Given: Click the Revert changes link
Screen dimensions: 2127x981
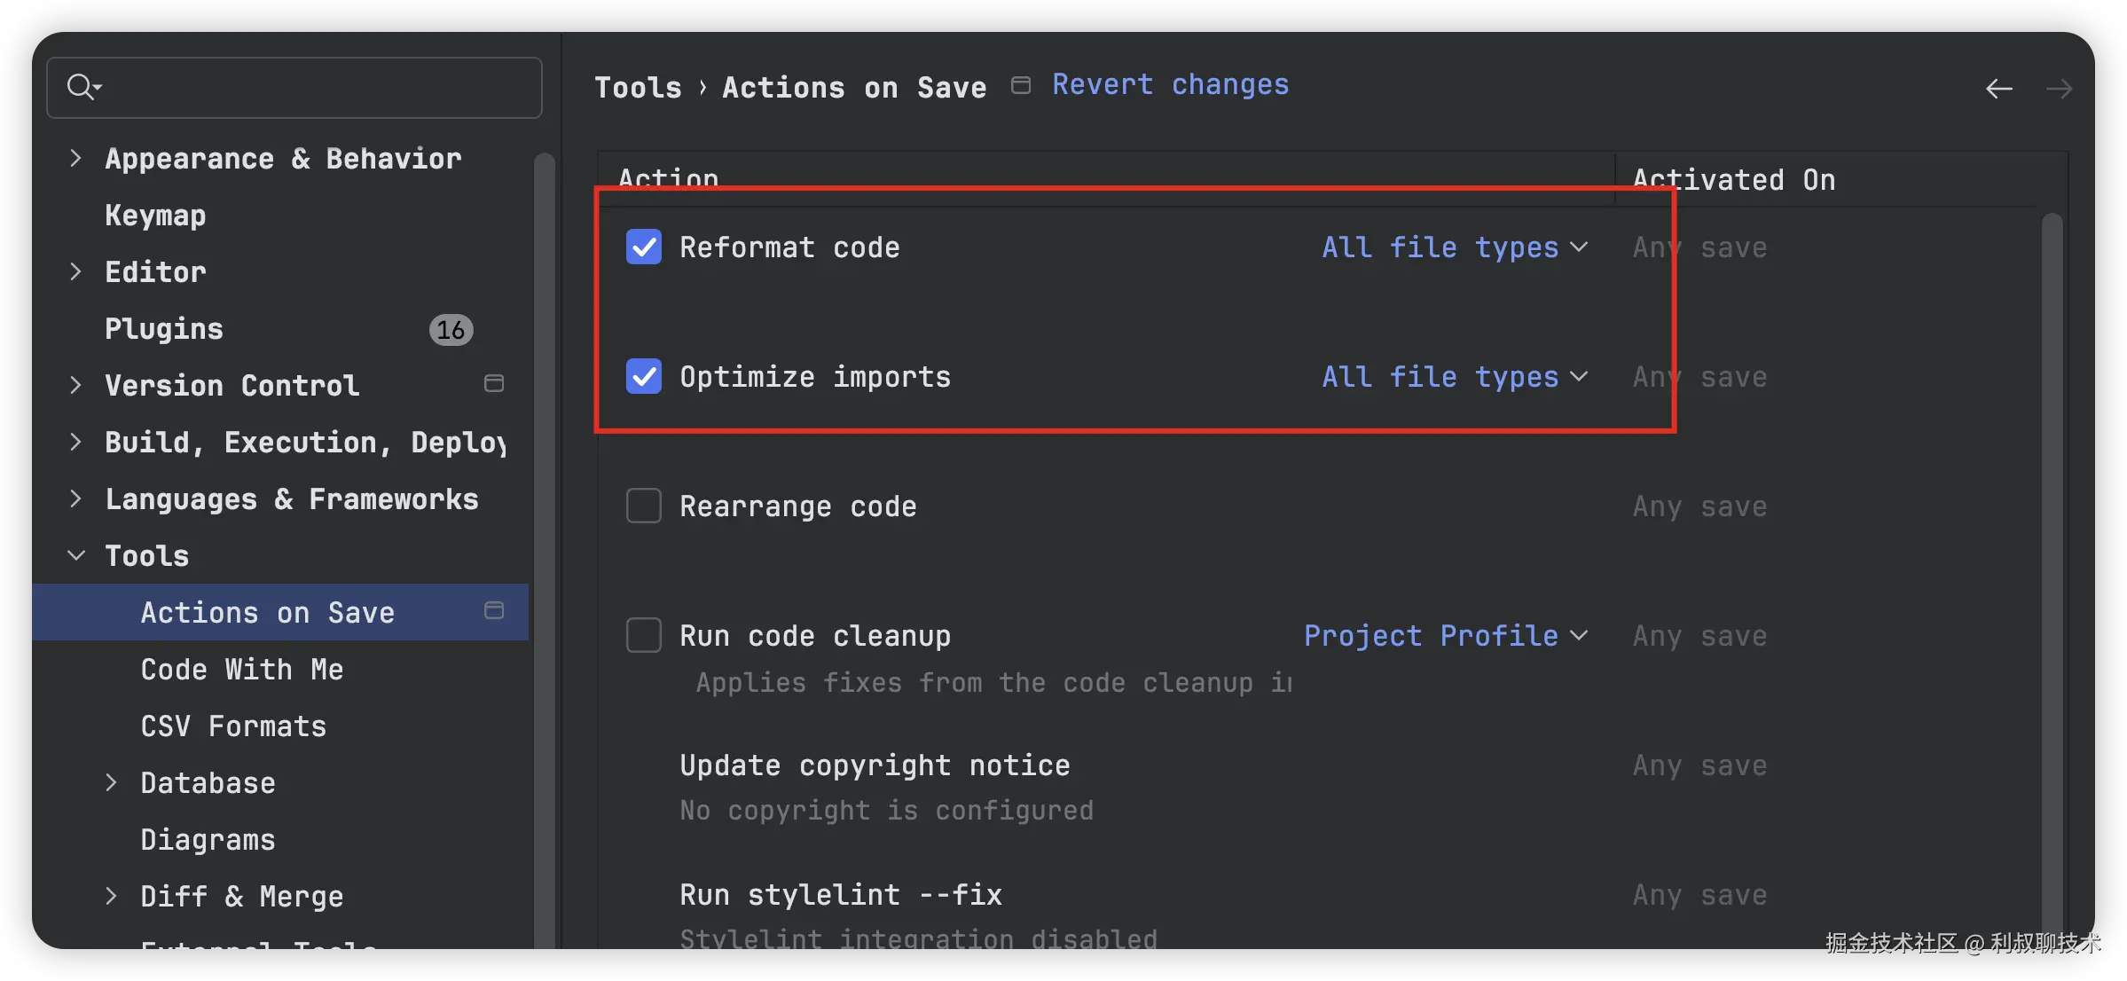Looking at the screenshot, I should coord(1170,85).
